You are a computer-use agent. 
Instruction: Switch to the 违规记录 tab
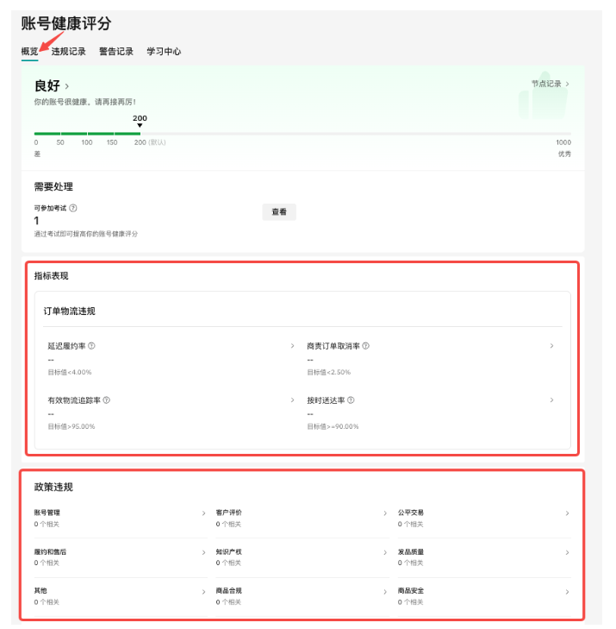(69, 52)
